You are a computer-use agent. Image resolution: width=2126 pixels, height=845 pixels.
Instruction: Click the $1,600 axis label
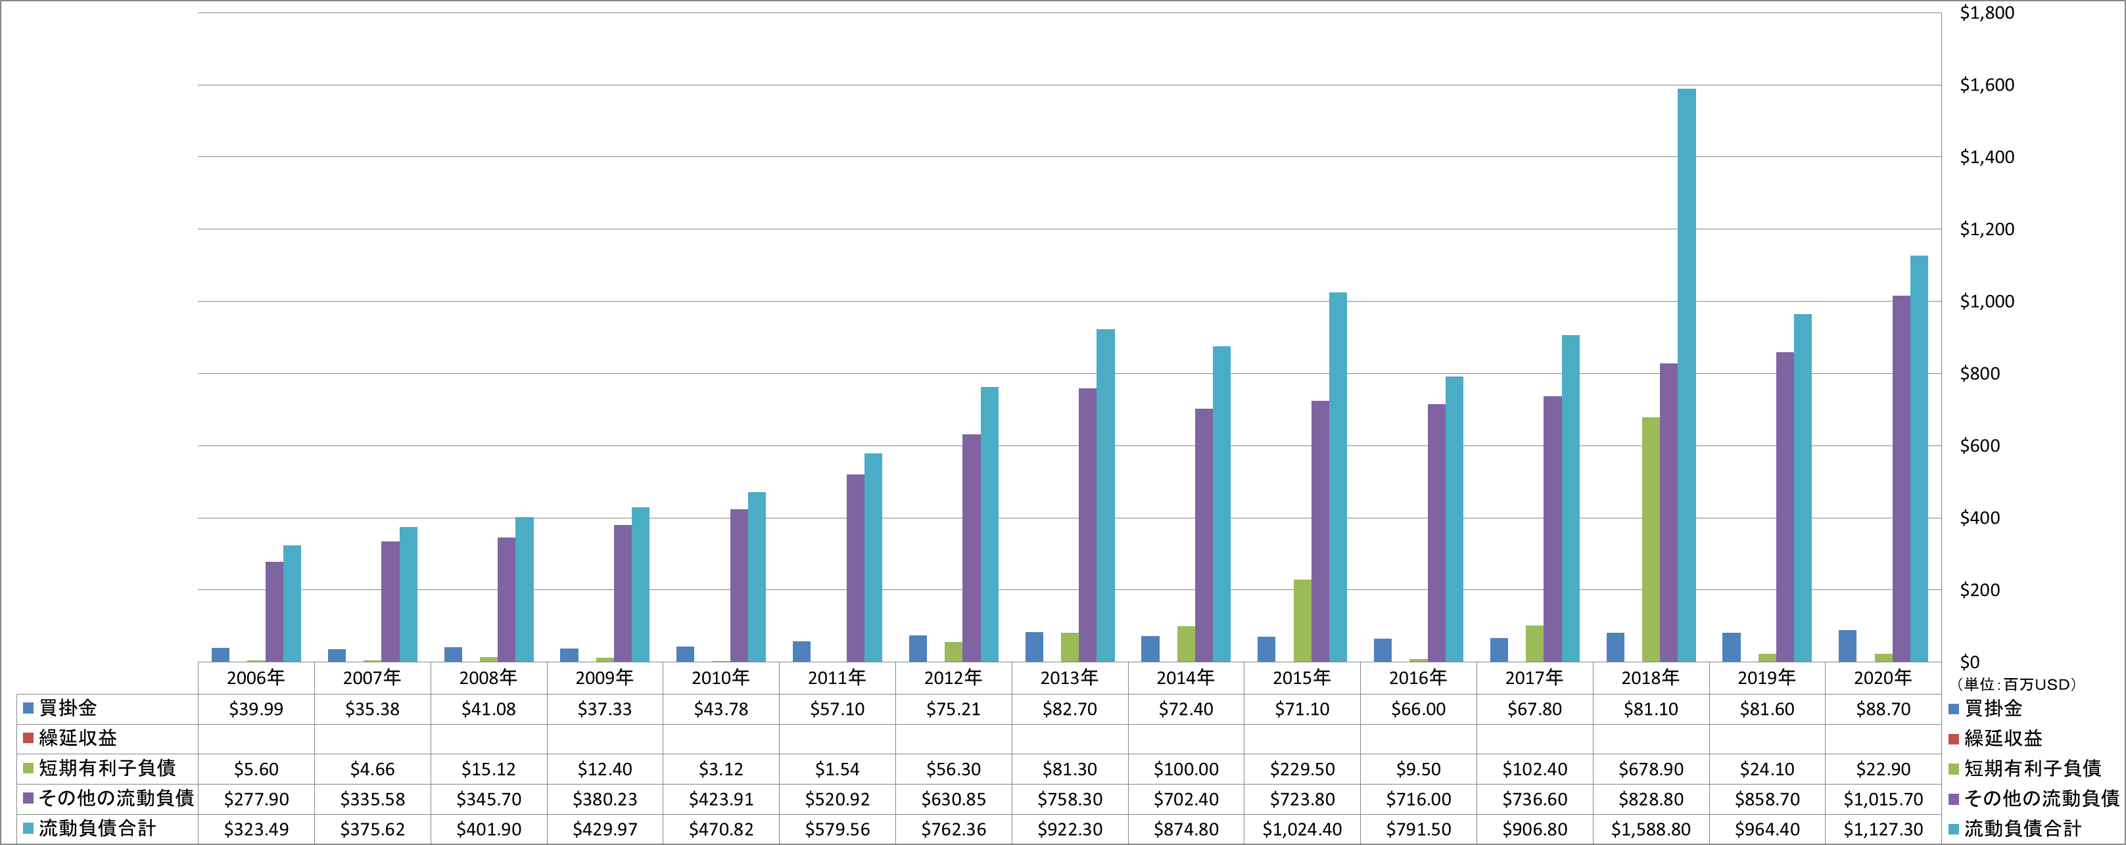click(1987, 84)
